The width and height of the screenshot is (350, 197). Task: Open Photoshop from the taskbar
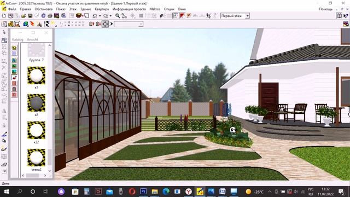(143, 192)
